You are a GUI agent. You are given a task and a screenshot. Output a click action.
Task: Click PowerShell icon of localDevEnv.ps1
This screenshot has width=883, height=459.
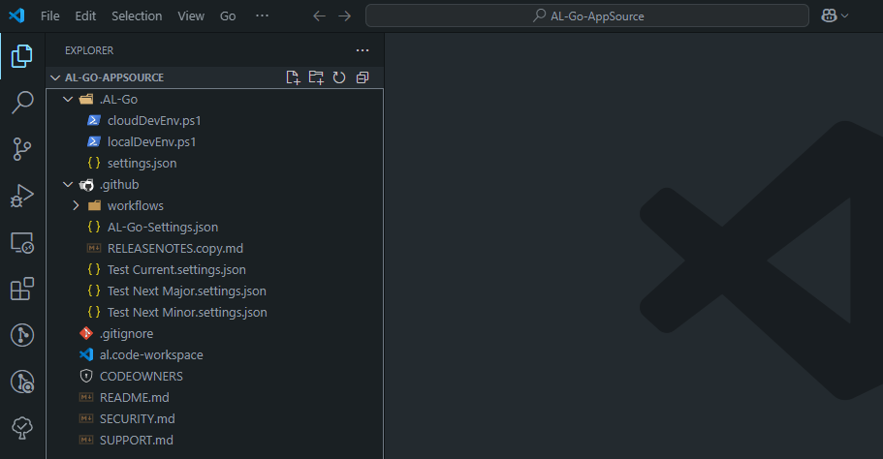tap(94, 141)
